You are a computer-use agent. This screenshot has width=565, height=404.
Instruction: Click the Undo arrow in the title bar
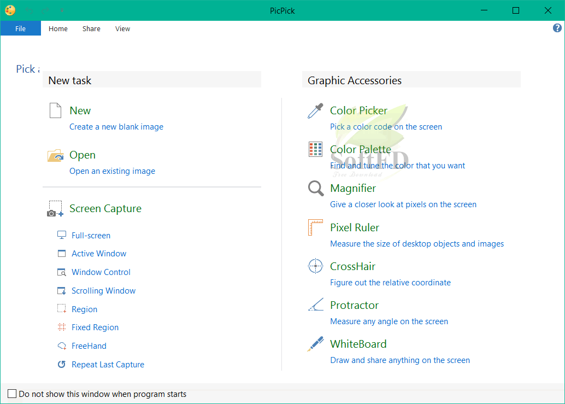[x=30, y=11]
